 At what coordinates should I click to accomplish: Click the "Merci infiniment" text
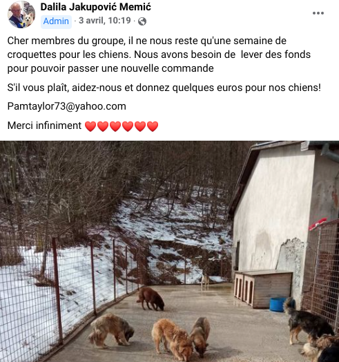click(x=44, y=125)
